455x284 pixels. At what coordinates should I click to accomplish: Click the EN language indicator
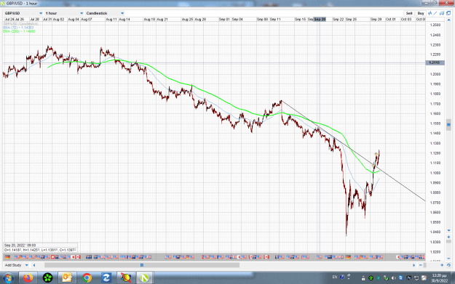click(335, 277)
